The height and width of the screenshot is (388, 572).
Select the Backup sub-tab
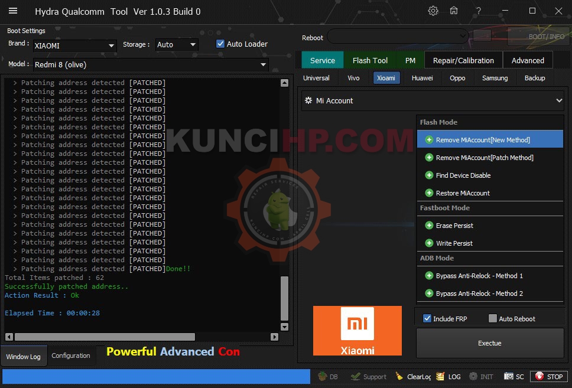point(535,78)
